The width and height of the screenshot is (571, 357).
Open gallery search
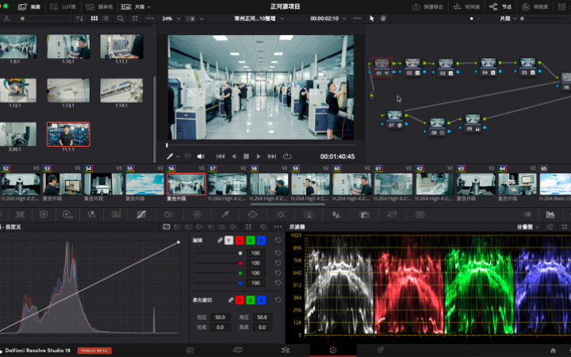point(121,18)
